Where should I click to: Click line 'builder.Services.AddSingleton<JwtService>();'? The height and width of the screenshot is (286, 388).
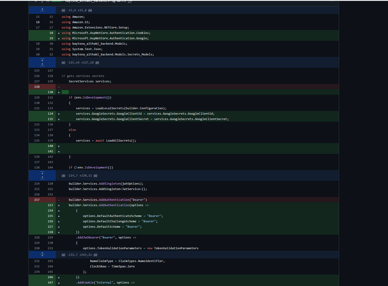tap(108, 189)
